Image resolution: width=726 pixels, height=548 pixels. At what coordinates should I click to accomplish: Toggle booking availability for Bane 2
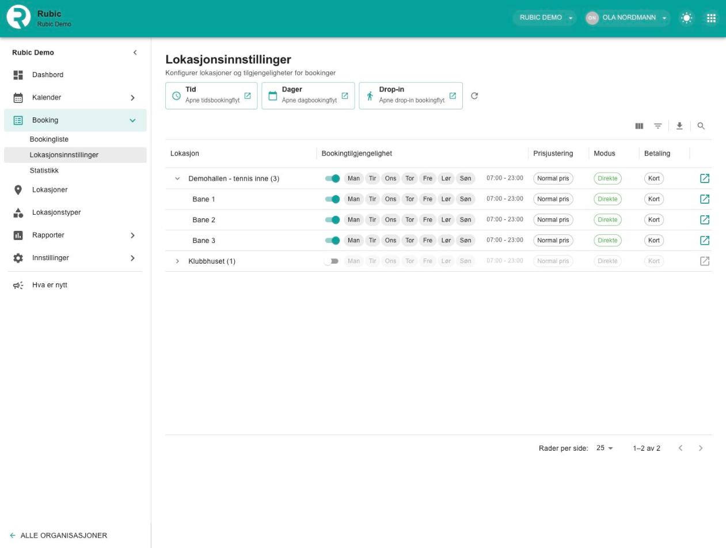pyautogui.click(x=332, y=220)
